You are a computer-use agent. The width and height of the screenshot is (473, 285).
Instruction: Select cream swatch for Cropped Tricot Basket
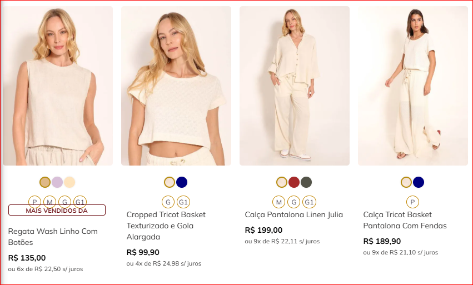pos(170,182)
